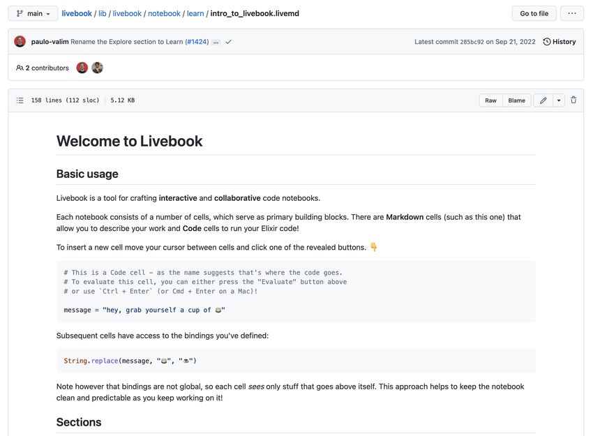This screenshot has height=436, width=593.
Task: Click the green commit status checkmark
Action: click(228, 42)
